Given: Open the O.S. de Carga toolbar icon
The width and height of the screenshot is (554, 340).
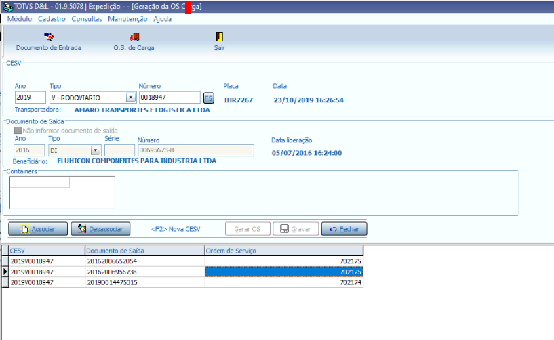Looking at the screenshot, I should coord(135,37).
